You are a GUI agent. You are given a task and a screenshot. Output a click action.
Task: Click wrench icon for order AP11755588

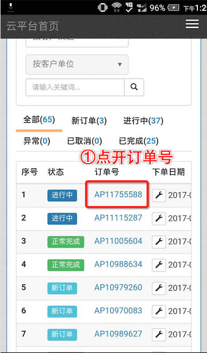(x=159, y=196)
